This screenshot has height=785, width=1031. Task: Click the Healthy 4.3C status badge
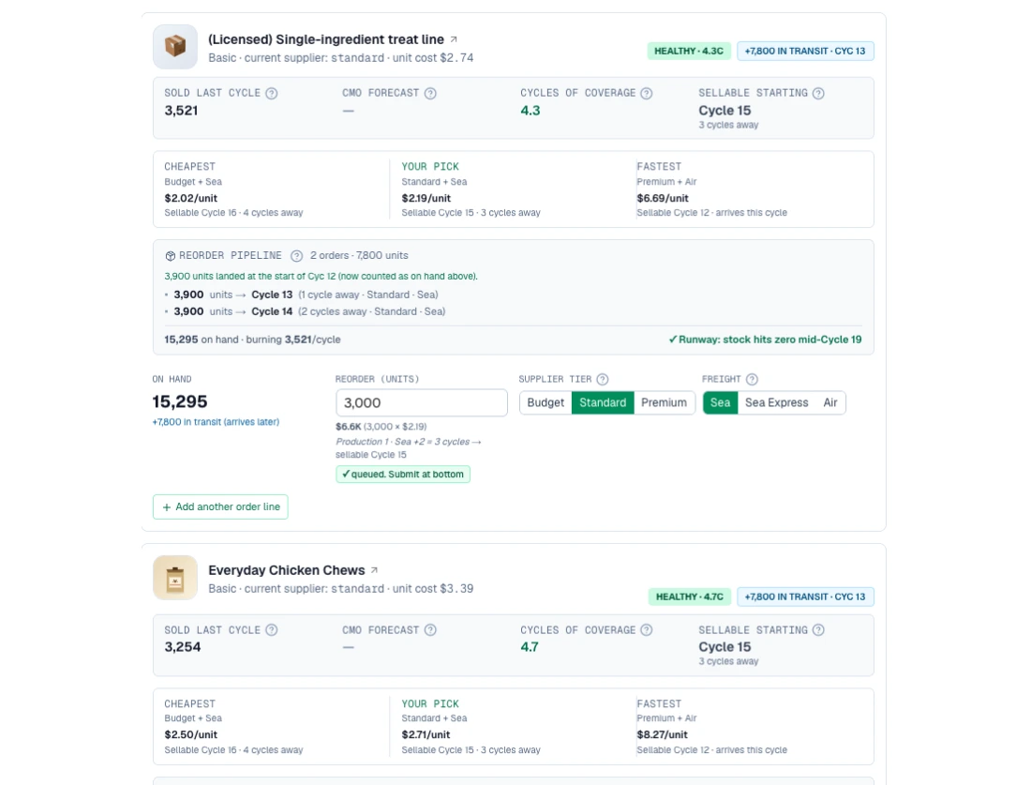click(x=689, y=52)
